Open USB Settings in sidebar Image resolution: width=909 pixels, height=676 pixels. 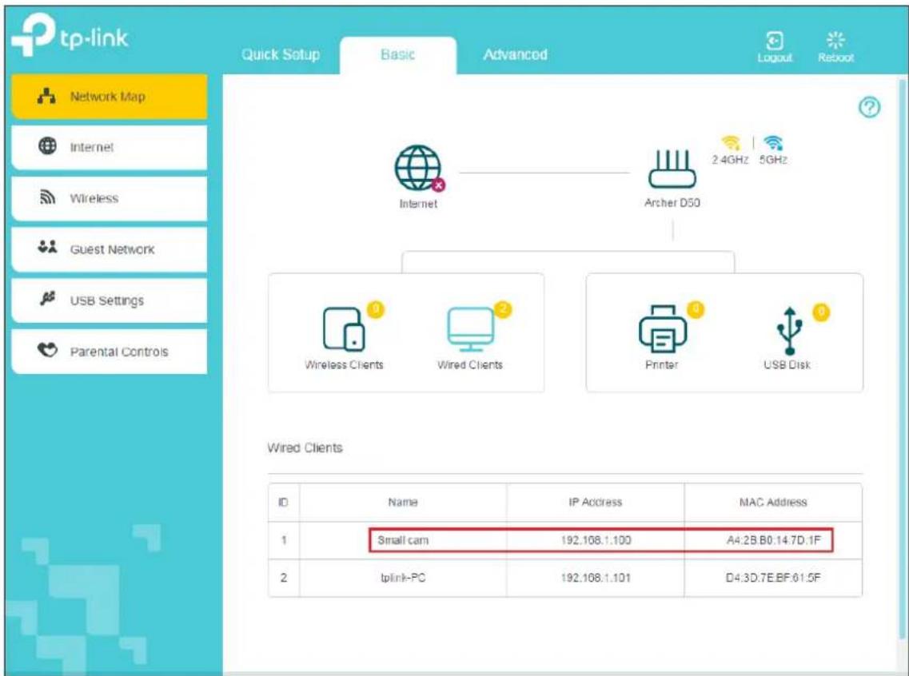coord(109,300)
